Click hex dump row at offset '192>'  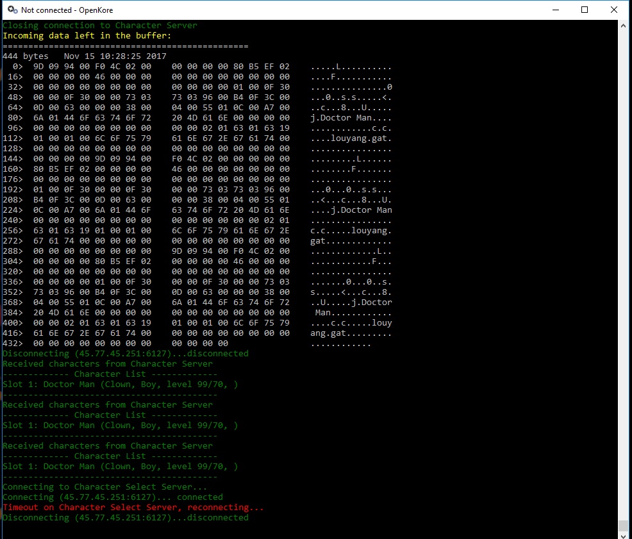(197, 190)
